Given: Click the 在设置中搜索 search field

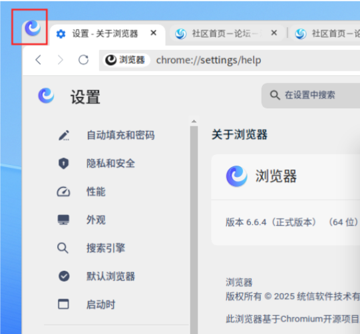Looking at the screenshot, I should tap(311, 96).
